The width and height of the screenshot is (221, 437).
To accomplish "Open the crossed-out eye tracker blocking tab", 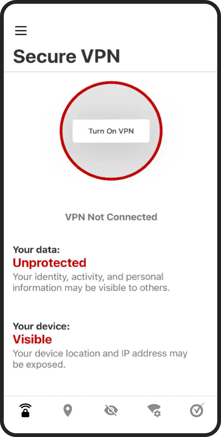I will (111, 410).
